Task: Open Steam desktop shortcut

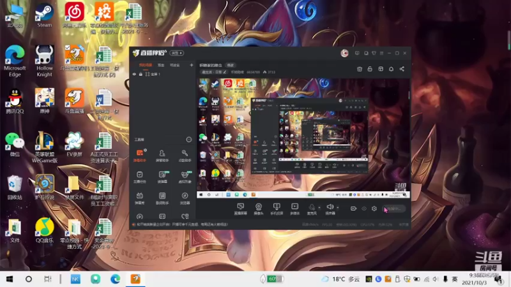Action: (44, 15)
